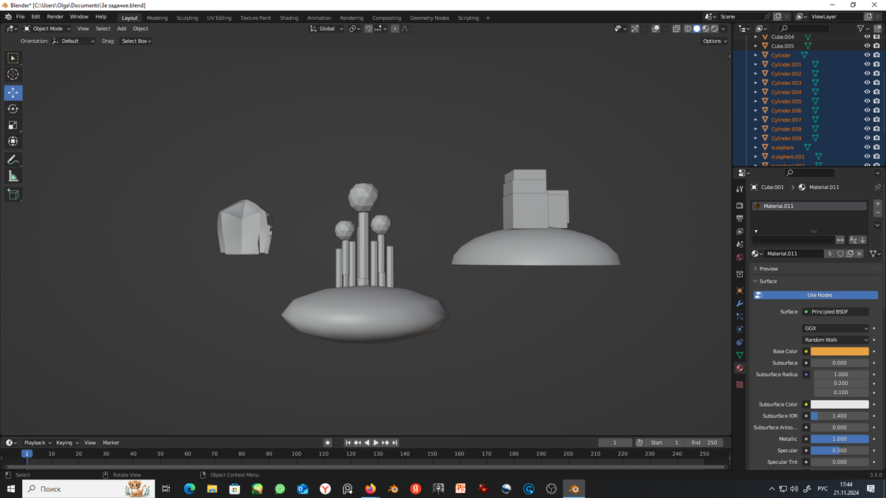Unlink Material.011 with X button

pos(859,253)
